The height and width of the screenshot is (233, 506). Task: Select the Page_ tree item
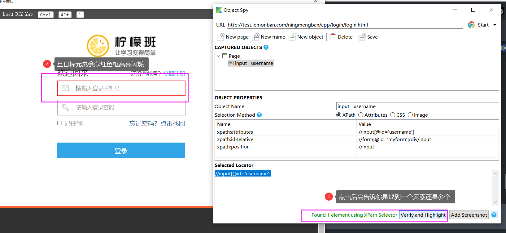232,56
